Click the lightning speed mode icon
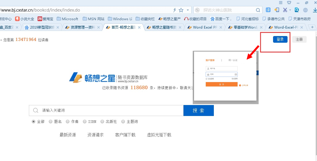Viewport: 317px width, 161px height. tap(175, 10)
